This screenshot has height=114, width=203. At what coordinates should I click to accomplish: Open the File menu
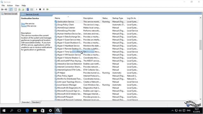3,6
